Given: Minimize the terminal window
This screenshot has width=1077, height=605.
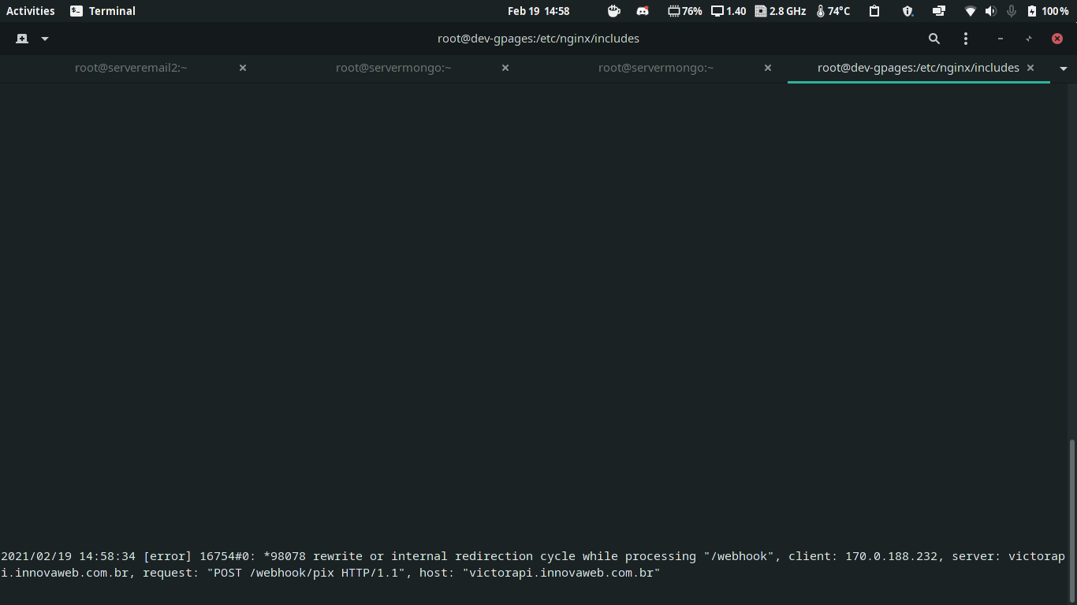Looking at the screenshot, I should 1001,39.
